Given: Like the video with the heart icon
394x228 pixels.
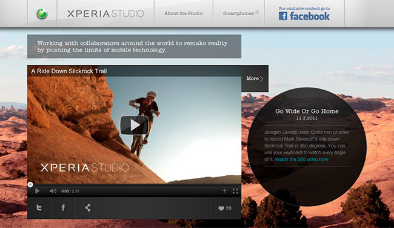Looking at the screenshot, I should 221,208.
